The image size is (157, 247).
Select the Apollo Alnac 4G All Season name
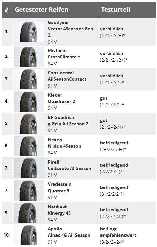(x=69, y=232)
